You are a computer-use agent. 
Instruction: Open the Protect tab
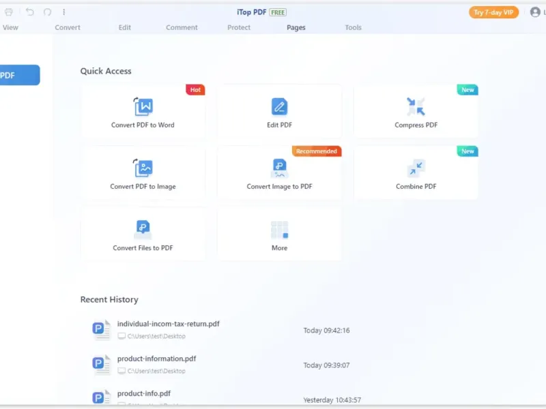pyautogui.click(x=239, y=27)
